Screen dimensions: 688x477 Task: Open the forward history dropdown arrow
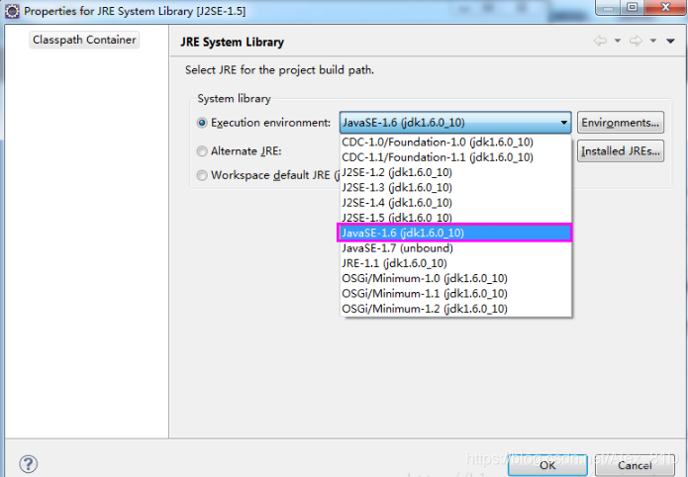(x=654, y=42)
